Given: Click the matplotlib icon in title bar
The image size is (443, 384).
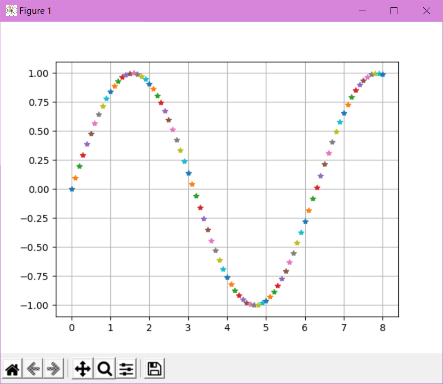Looking at the screenshot, I should point(12,11).
